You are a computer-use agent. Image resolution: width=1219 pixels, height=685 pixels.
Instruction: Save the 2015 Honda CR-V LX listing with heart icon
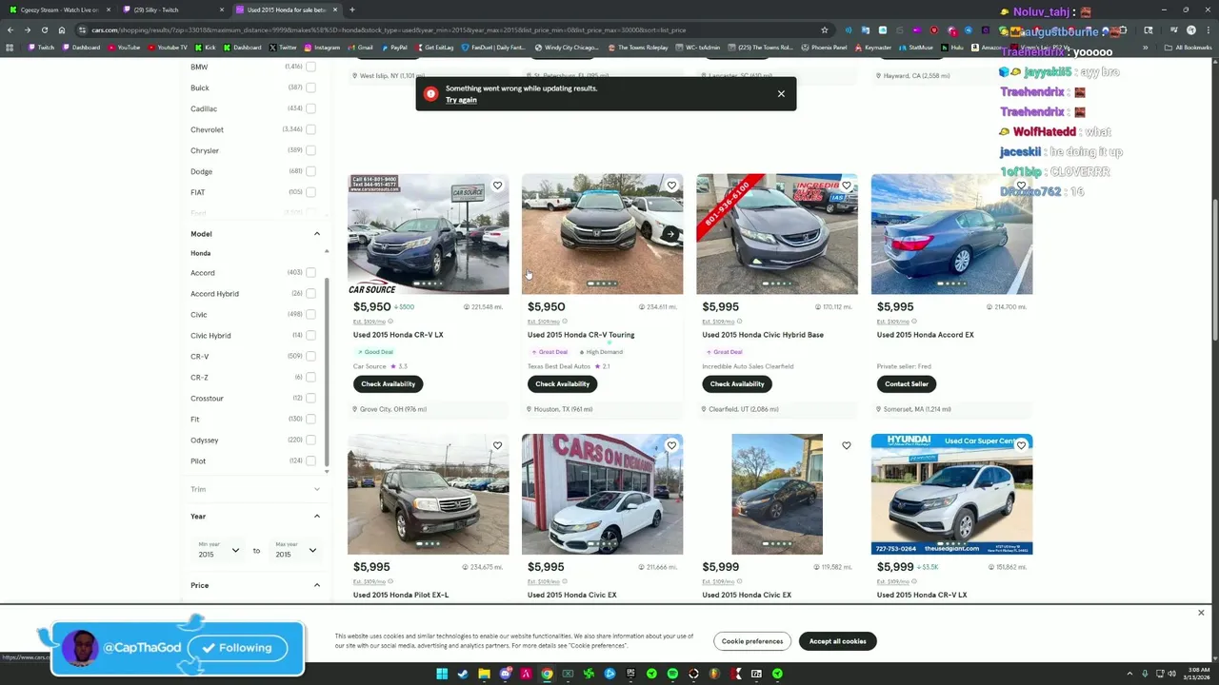[x=497, y=186]
